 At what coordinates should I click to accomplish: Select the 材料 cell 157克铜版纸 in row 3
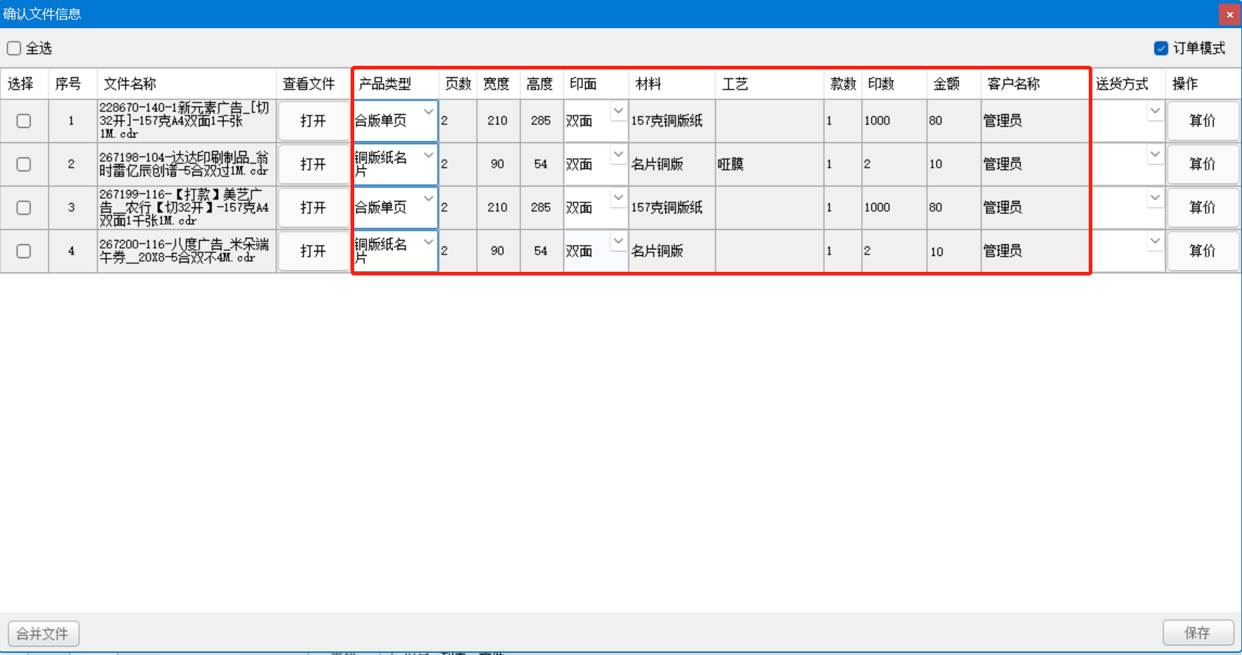tap(671, 207)
